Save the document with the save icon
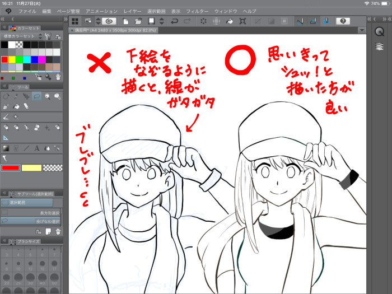Image resolution: width=392 pixels, height=294 pixels. 151,21
